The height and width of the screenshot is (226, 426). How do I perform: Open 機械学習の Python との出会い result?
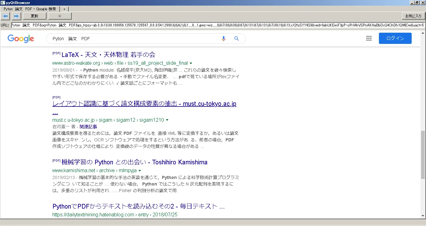134,162
